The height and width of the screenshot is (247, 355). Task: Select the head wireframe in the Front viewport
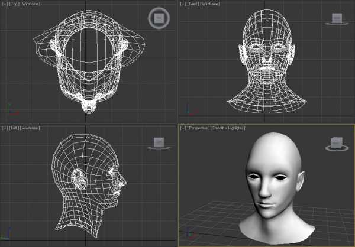tap(267, 61)
